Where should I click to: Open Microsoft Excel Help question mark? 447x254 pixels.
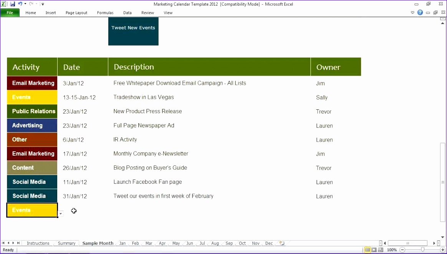pos(420,13)
